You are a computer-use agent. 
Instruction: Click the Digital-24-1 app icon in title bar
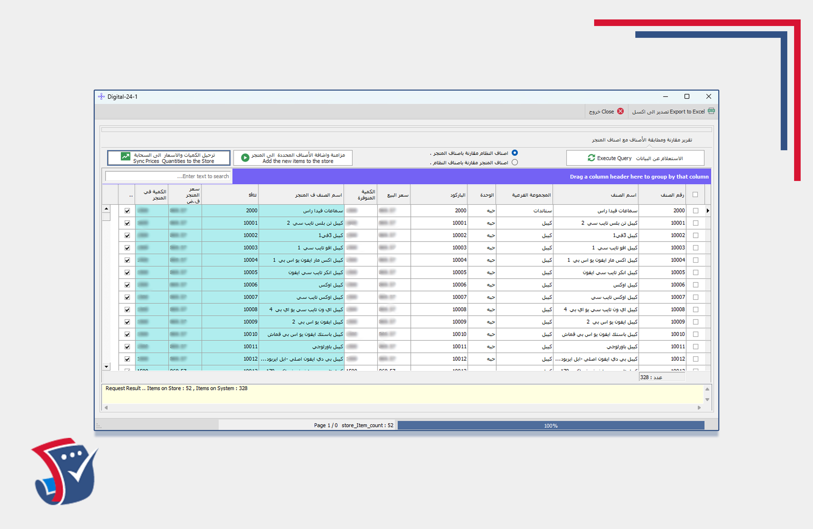pyautogui.click(x=102, y=97)
